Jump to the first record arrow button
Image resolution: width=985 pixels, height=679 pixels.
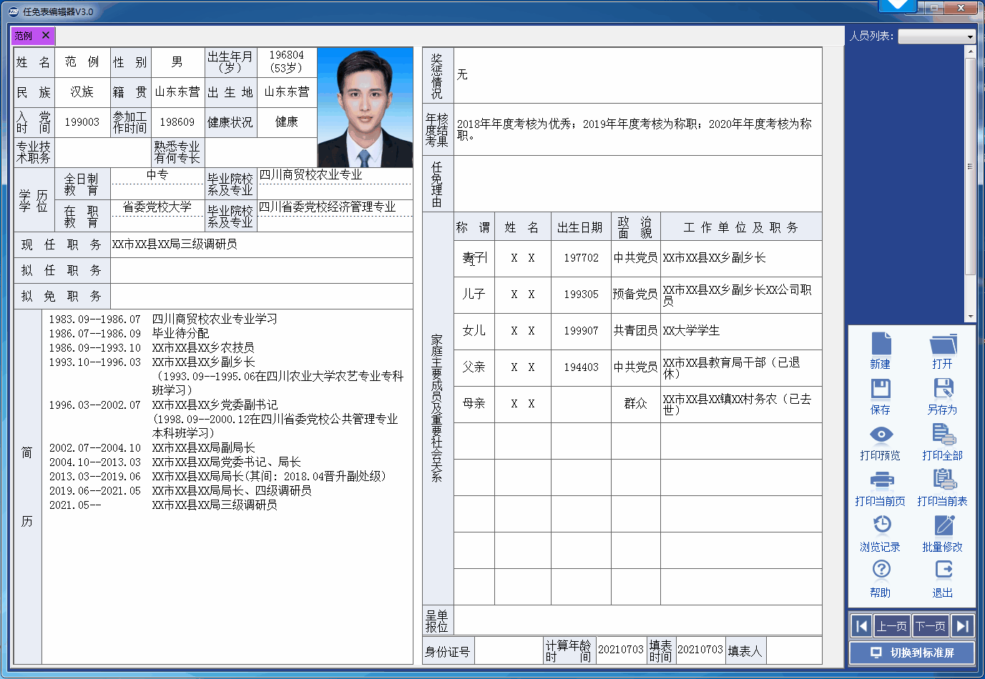click(x=862, y=626)
